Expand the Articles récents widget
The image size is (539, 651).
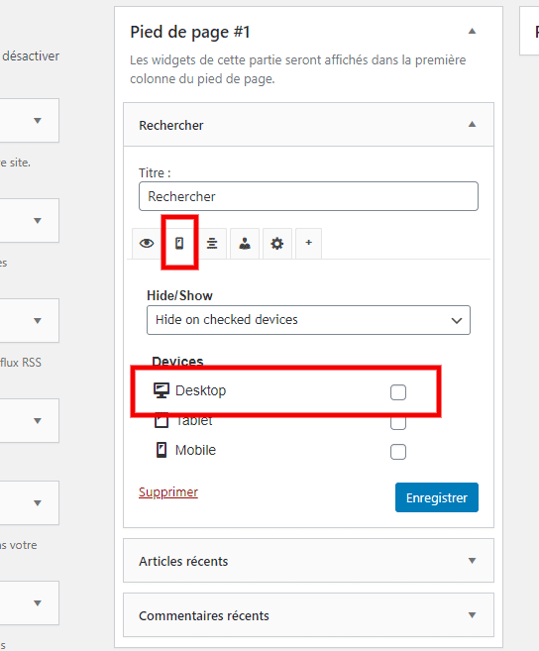click(473, 561)
